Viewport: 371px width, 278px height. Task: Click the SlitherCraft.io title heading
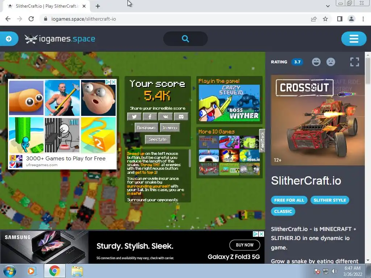[x=306, y=181]
